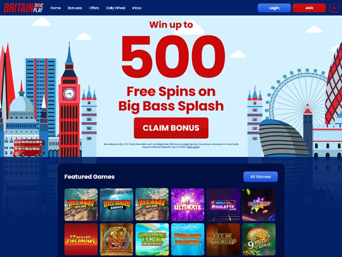Click the All Games button

pos(261,177)
